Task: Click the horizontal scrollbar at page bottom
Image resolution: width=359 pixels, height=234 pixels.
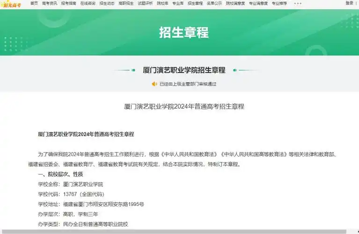Action: (x=174, y=232)
